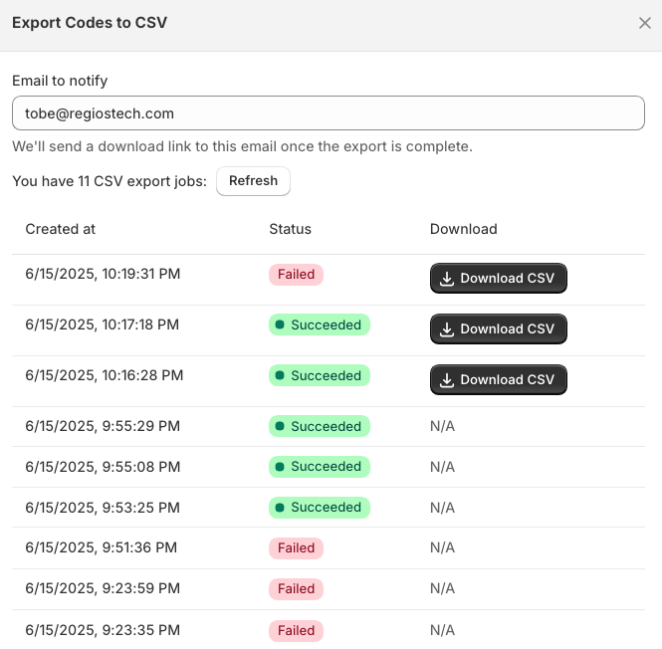Viewport: 662px width, 649px height.
Task: Click the Succeeded badge for 9:53:25 PM
Action: click(320, 507)
